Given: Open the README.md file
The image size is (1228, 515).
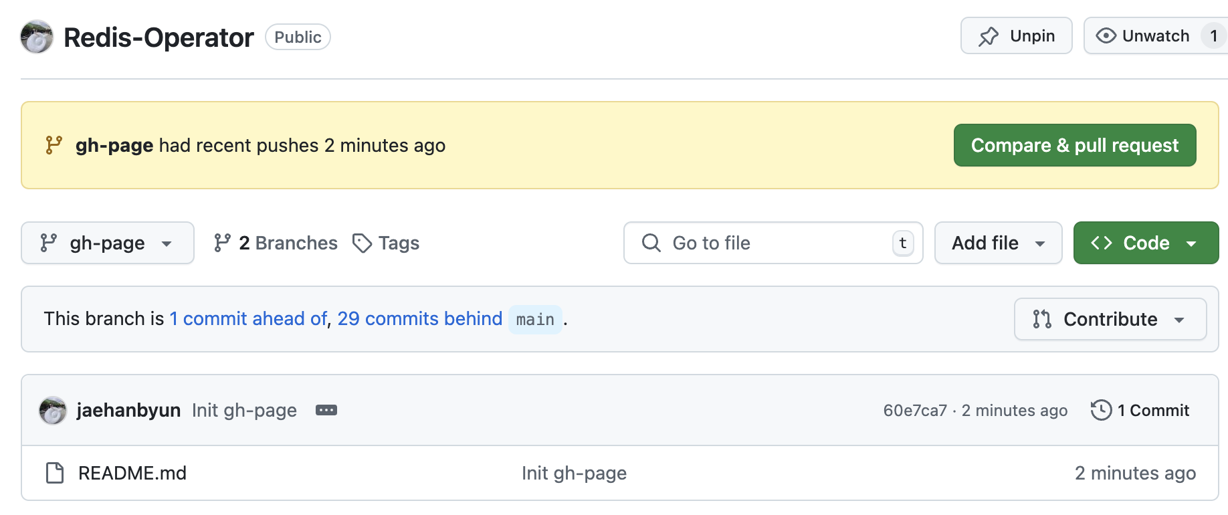Looking at the screenshot, I should 132,473.
